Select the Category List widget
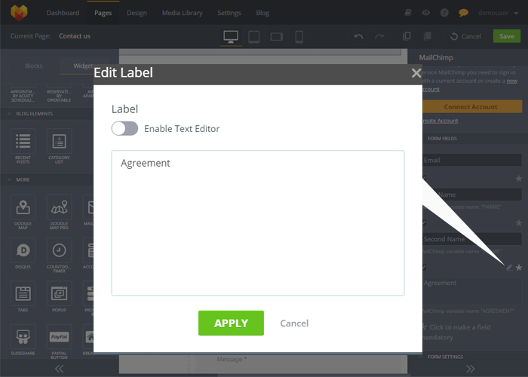The width and height of the screenshot is (528, 377). (59, 146)
